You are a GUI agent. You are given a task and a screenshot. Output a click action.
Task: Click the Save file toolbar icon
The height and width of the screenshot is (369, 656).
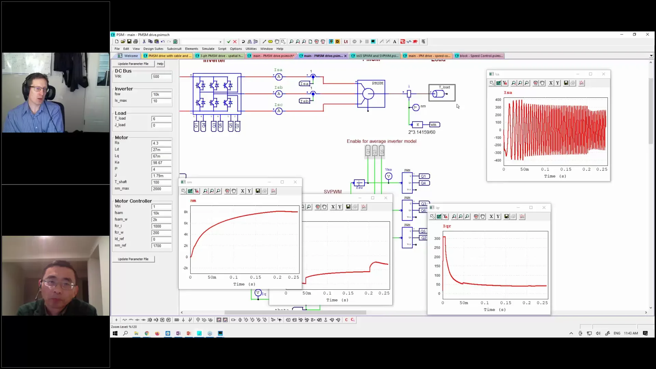pos(129,42)
